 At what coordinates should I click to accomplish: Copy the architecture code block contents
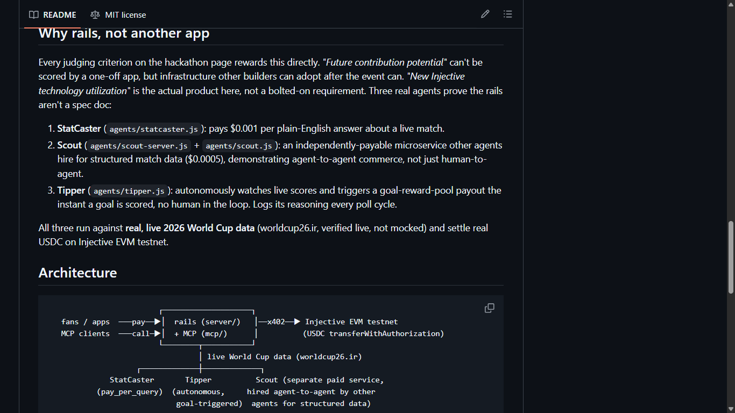coord(489,308)
